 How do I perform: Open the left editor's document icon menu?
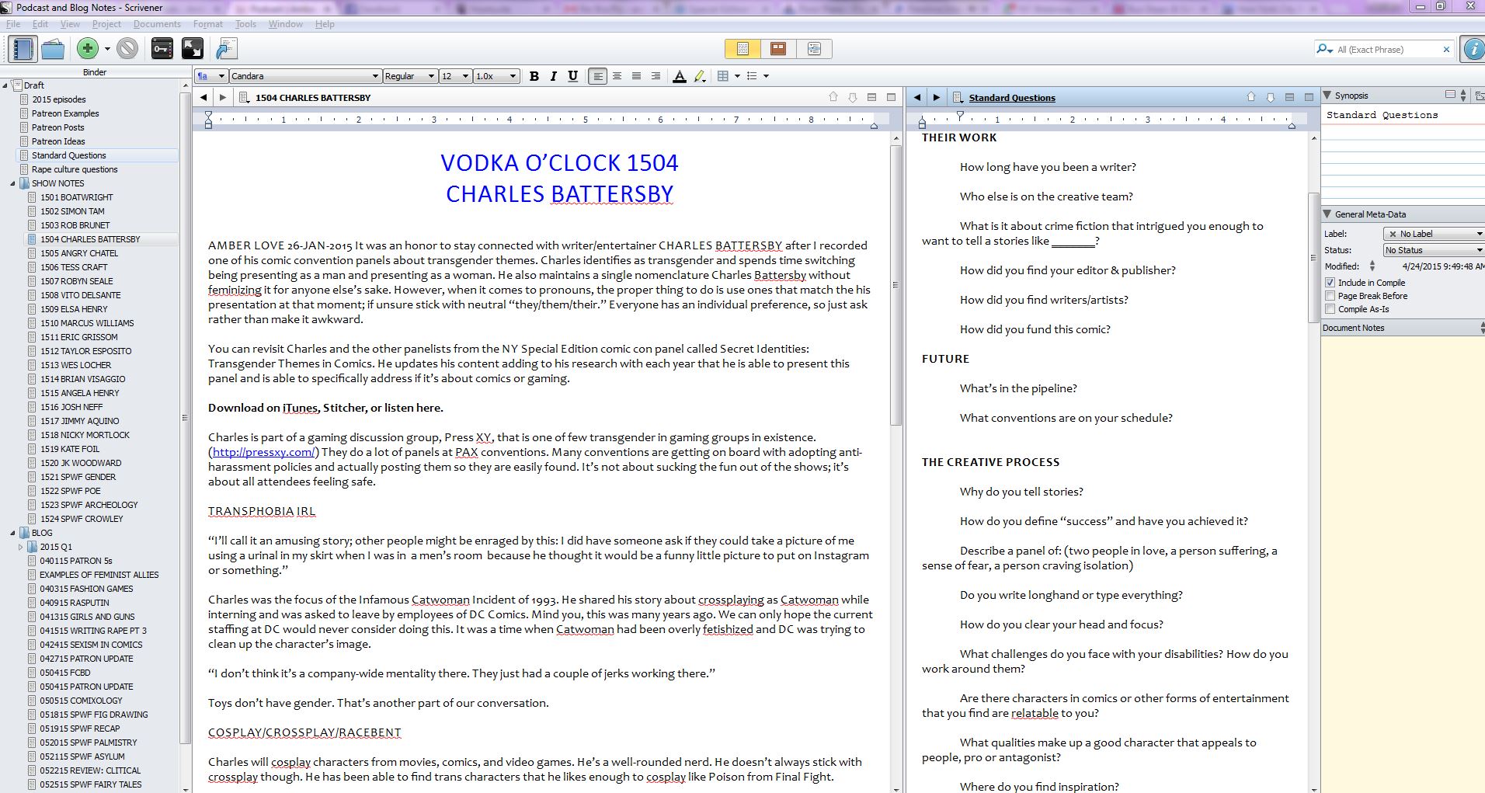(x=244, y=98)
